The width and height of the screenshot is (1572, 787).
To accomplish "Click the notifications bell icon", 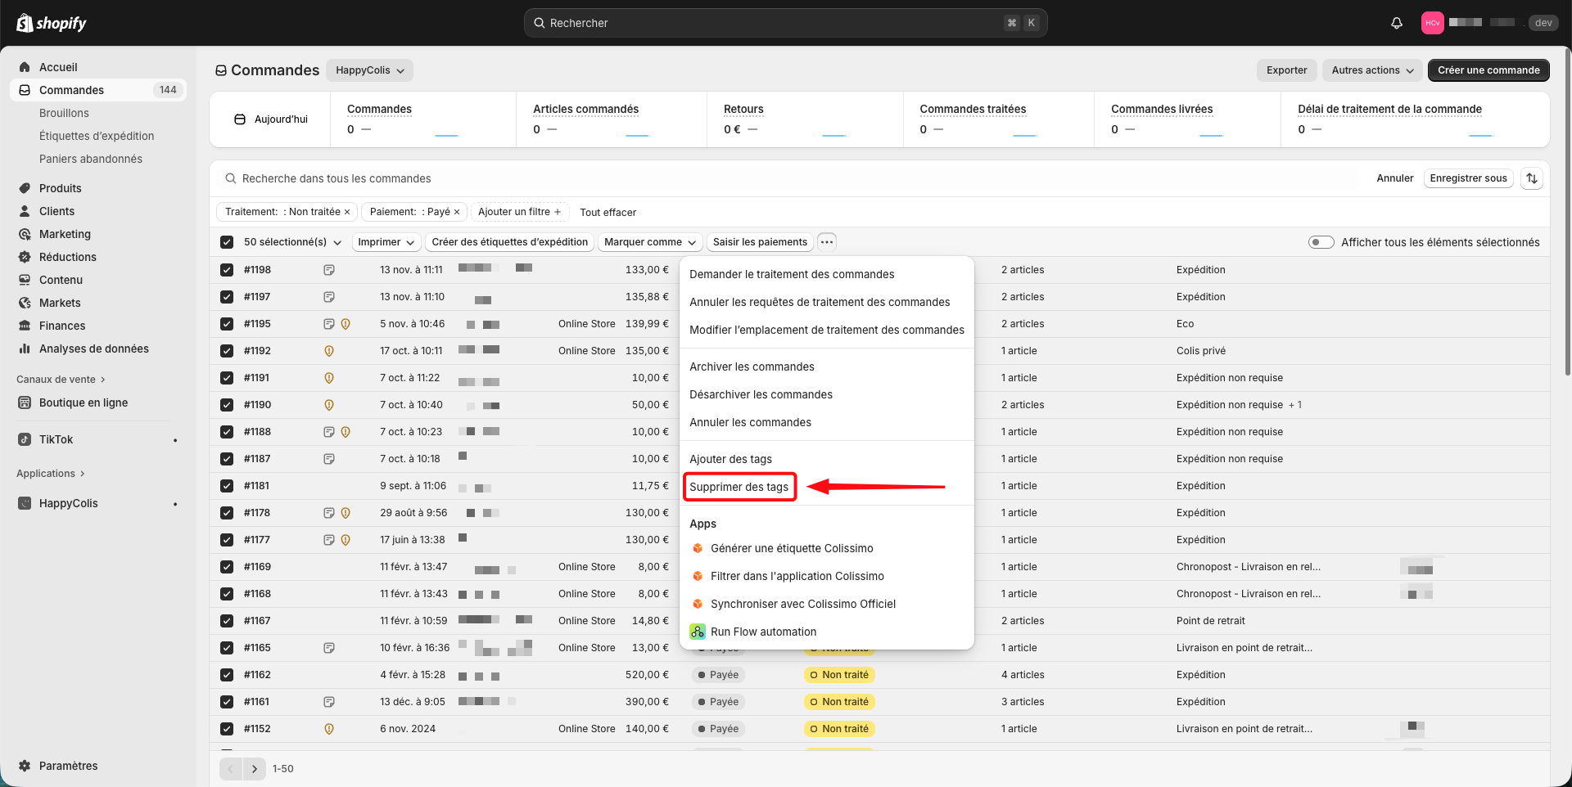I will [x=1396, y=23].
